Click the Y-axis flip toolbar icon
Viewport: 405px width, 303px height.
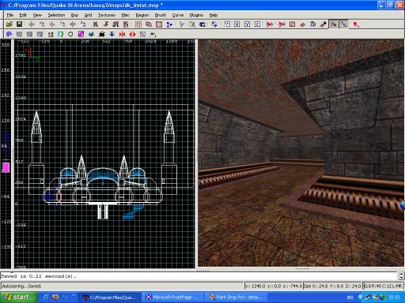(52, 24)
